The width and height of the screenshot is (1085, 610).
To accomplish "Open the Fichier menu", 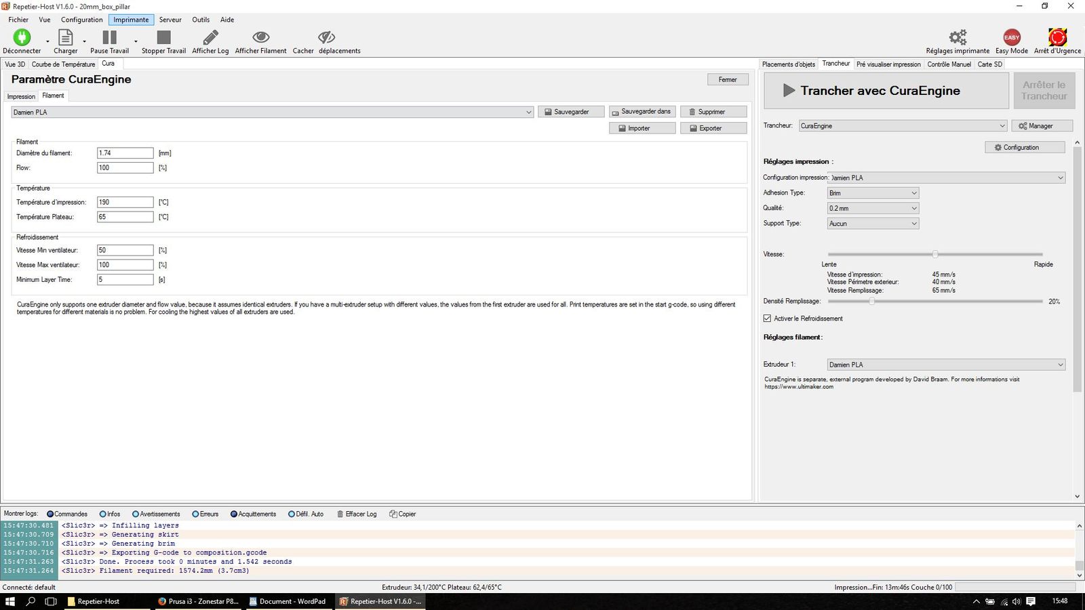I will pyautogui.click(x=18, y=20).
